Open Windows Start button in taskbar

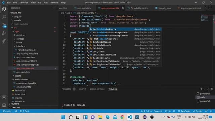(x=63, y=117)
